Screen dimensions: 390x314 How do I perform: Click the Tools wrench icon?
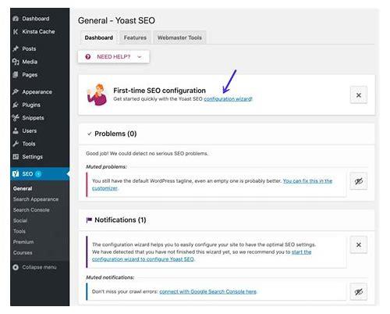coord(16,144)
